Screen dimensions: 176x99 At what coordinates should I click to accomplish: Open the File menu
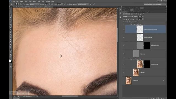14,1
